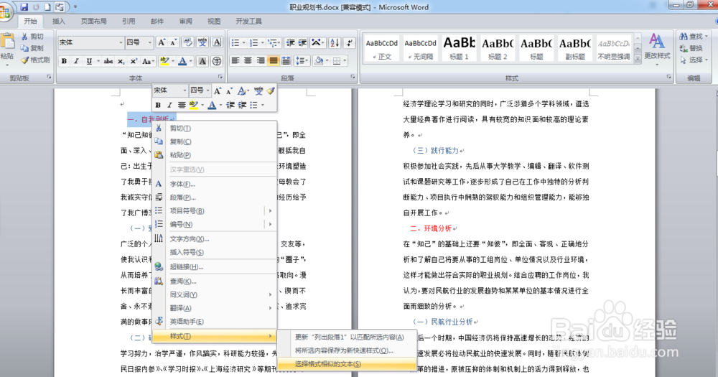The height and width of the screenshot is (377, 718).
Task: Select the 无间隔 style in gallery
Action: [x=420, y=48]
